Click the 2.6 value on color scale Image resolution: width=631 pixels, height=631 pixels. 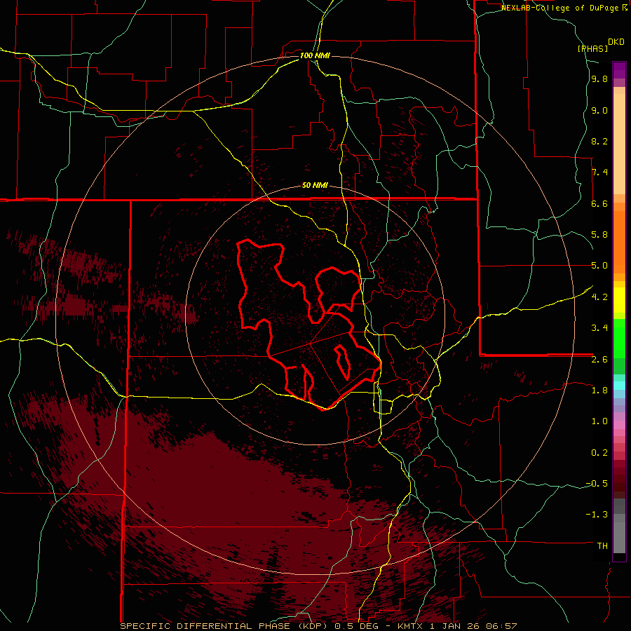point(599,360)
